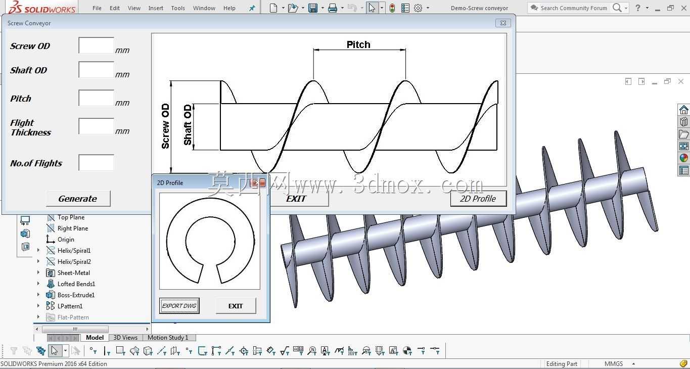This screenshot has width=690, height=369.
Task: Click the Shaft OD input field
Action: [96, 70]
